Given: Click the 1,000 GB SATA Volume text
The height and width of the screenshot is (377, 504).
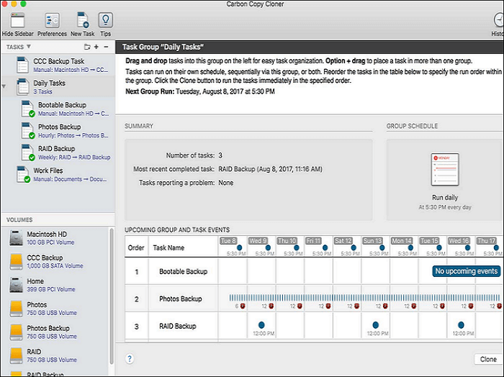Looking at the screenshot, I should tap(55, 266).
